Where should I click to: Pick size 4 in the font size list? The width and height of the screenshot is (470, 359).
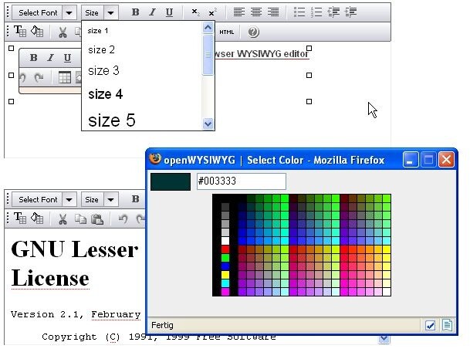106,95
